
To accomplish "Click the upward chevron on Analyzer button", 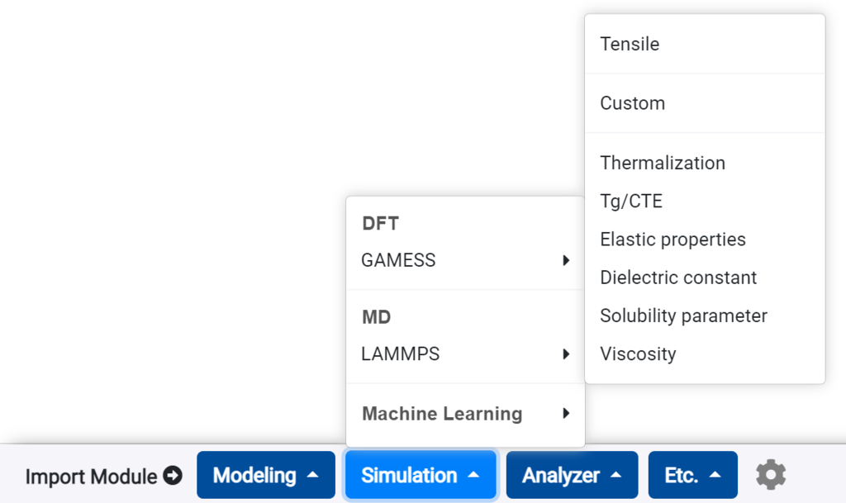I will (x=615, y=475).
